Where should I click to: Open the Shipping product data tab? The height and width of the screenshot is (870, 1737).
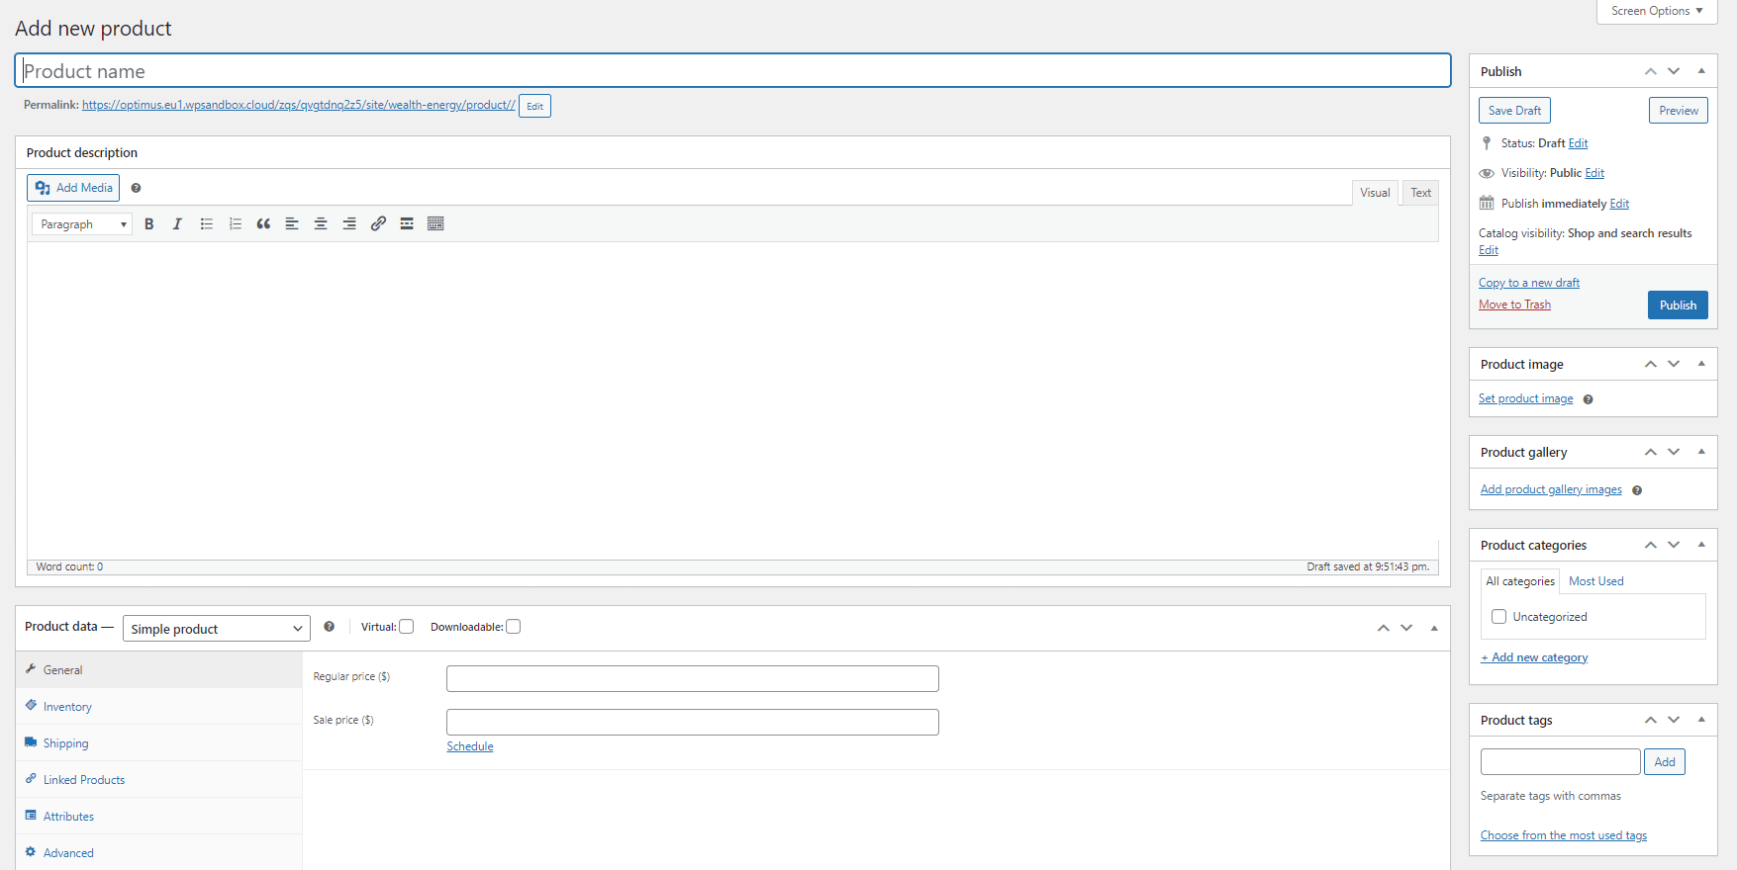[159, 743]
